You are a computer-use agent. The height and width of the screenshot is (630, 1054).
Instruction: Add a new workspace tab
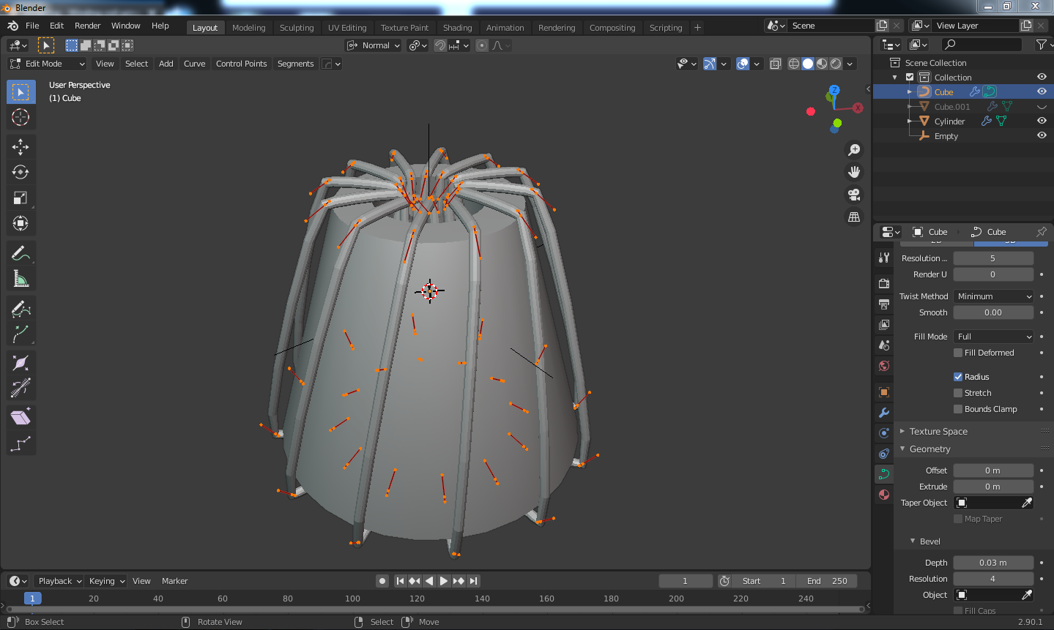(697, 28)
